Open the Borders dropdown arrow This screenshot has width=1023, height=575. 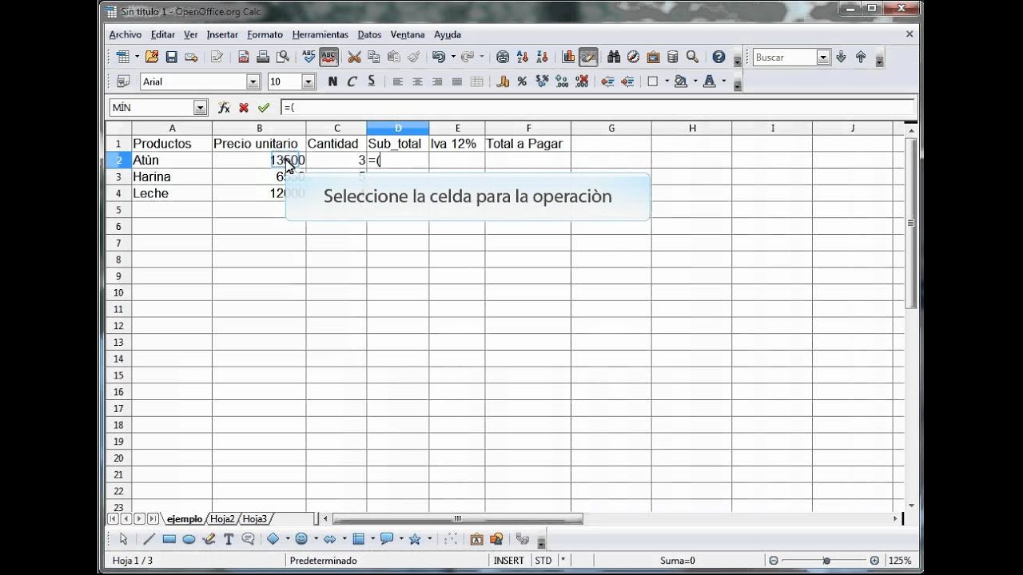click(x=667, y=81)
